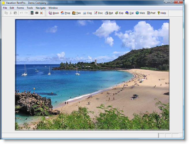Open the Edit menu
189x144 pixels.
coord(12,8)
